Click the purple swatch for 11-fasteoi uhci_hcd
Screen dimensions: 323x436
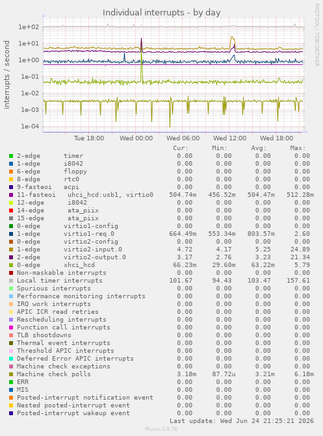coord(11,195)
